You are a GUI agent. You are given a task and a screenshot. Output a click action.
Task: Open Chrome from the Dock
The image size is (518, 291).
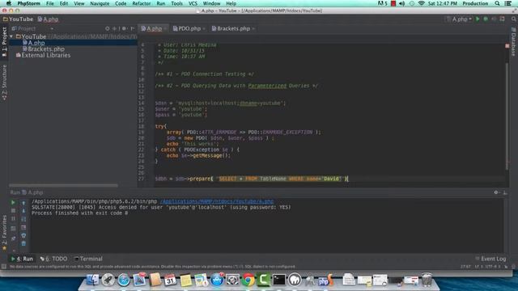pos(248,280)
